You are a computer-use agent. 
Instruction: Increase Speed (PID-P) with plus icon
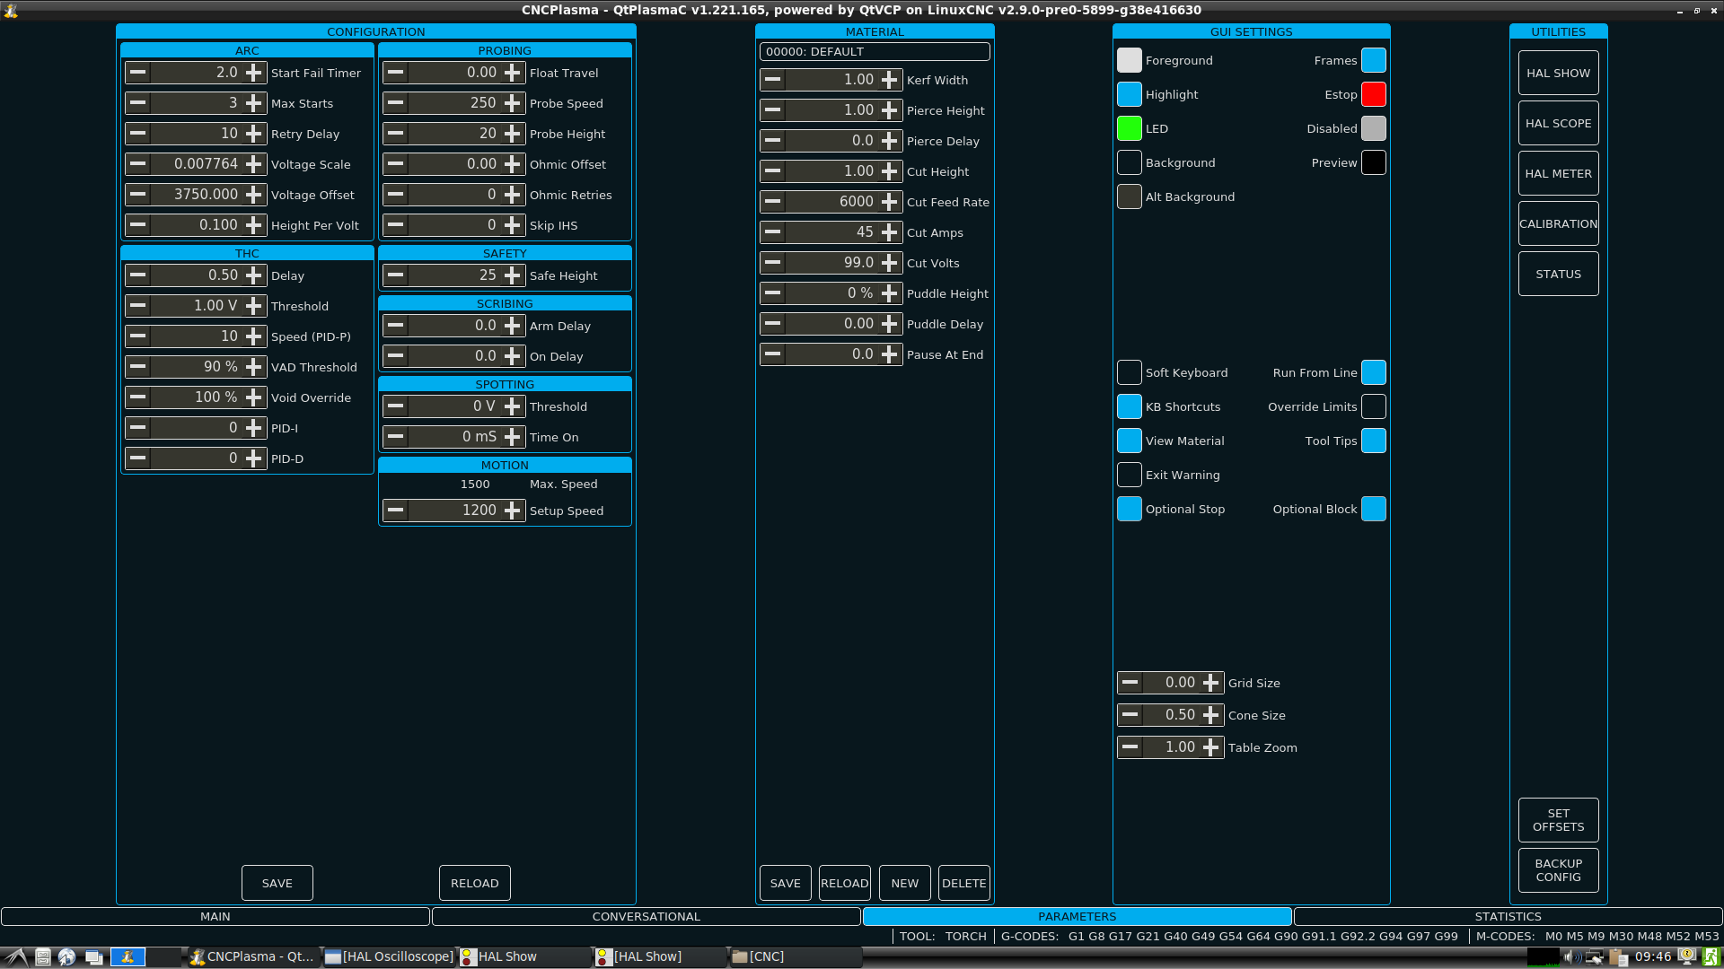(254, 336)
